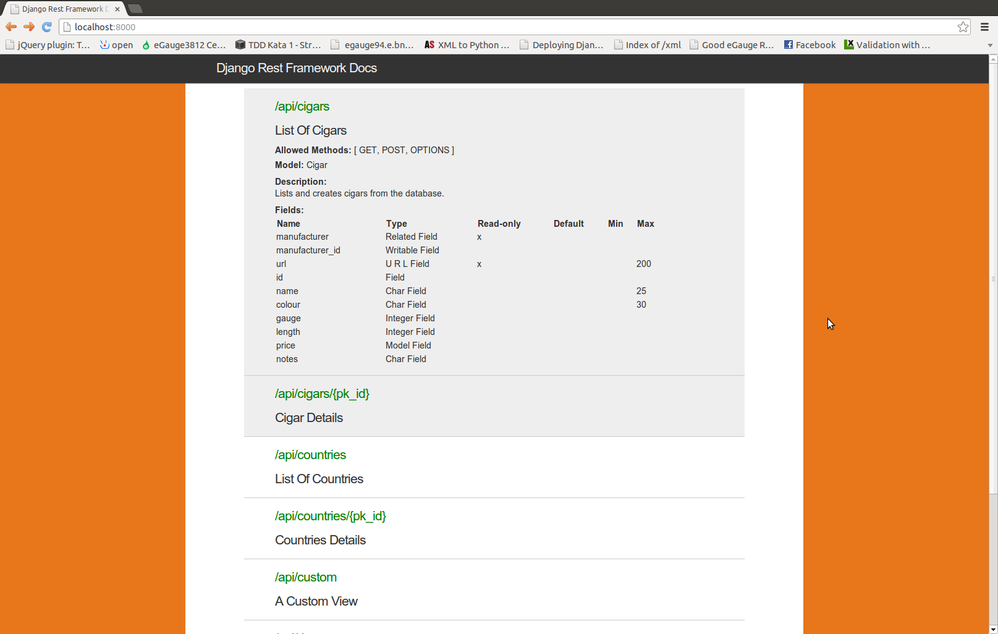Click the browser forward arrow
The width and height of the screenshot is (998, 634).
pyautogui.click(x=29, y=27)
